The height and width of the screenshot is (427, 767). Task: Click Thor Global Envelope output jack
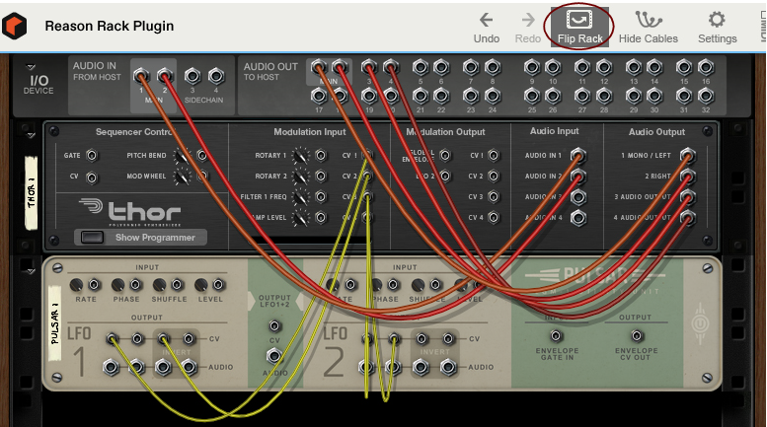[444, 156]
